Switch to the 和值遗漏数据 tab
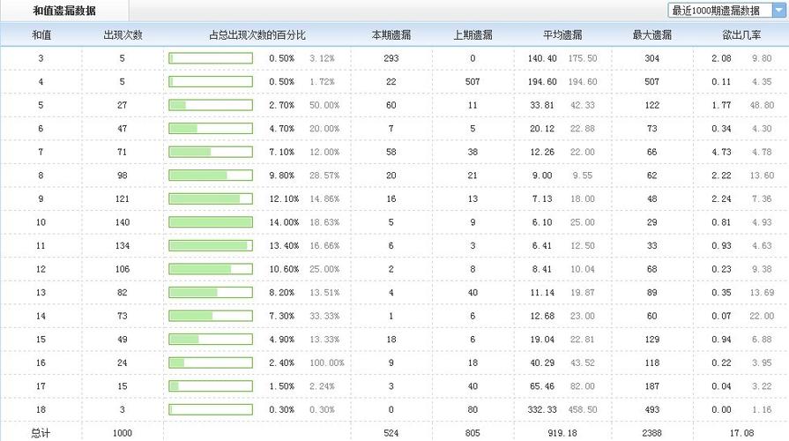The image size is (789, 441). click(x=64, y=11)
